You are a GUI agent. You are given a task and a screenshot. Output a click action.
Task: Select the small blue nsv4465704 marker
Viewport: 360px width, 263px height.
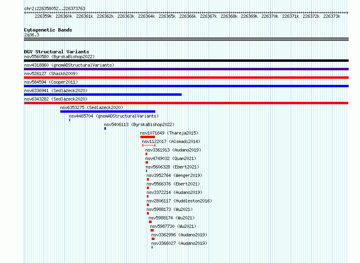70,120
